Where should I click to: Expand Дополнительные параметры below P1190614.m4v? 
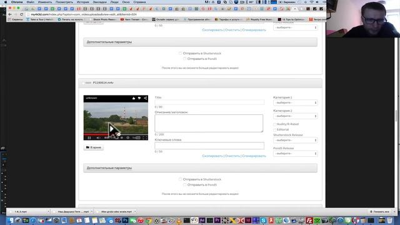pos(200,168)
